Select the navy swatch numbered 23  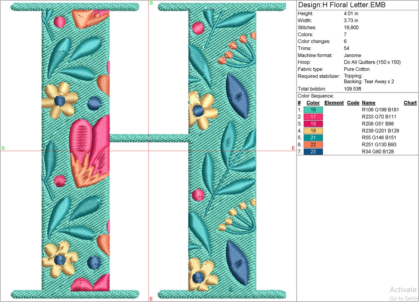click(x=313, y=151)
